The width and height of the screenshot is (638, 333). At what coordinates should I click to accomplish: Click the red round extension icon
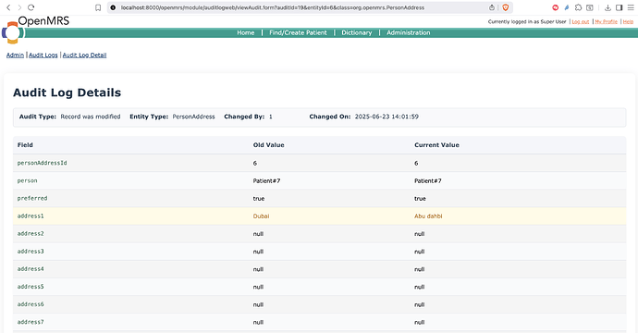pyautogui.click(x=556, y=7)
